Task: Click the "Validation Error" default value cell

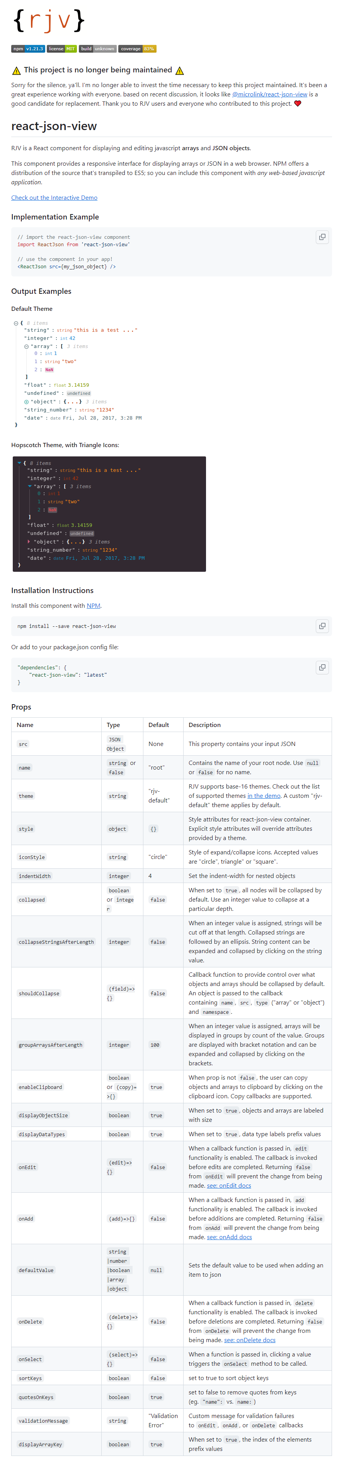Action: 163,1420
